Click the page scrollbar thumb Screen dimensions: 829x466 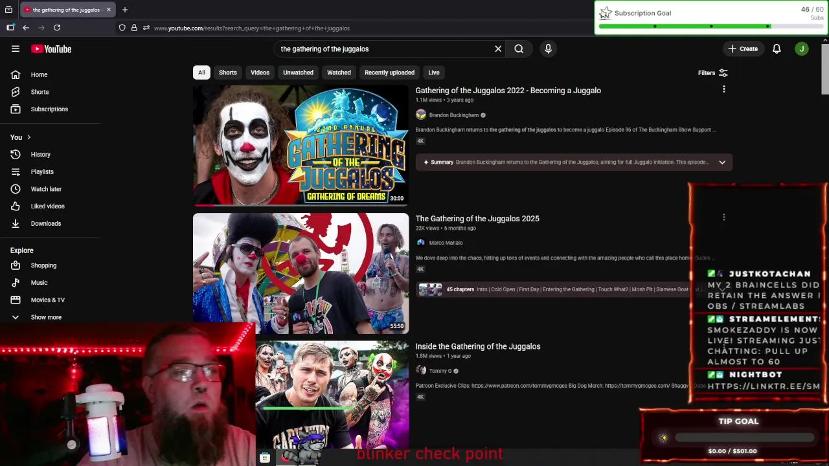(x=825, y=70)
